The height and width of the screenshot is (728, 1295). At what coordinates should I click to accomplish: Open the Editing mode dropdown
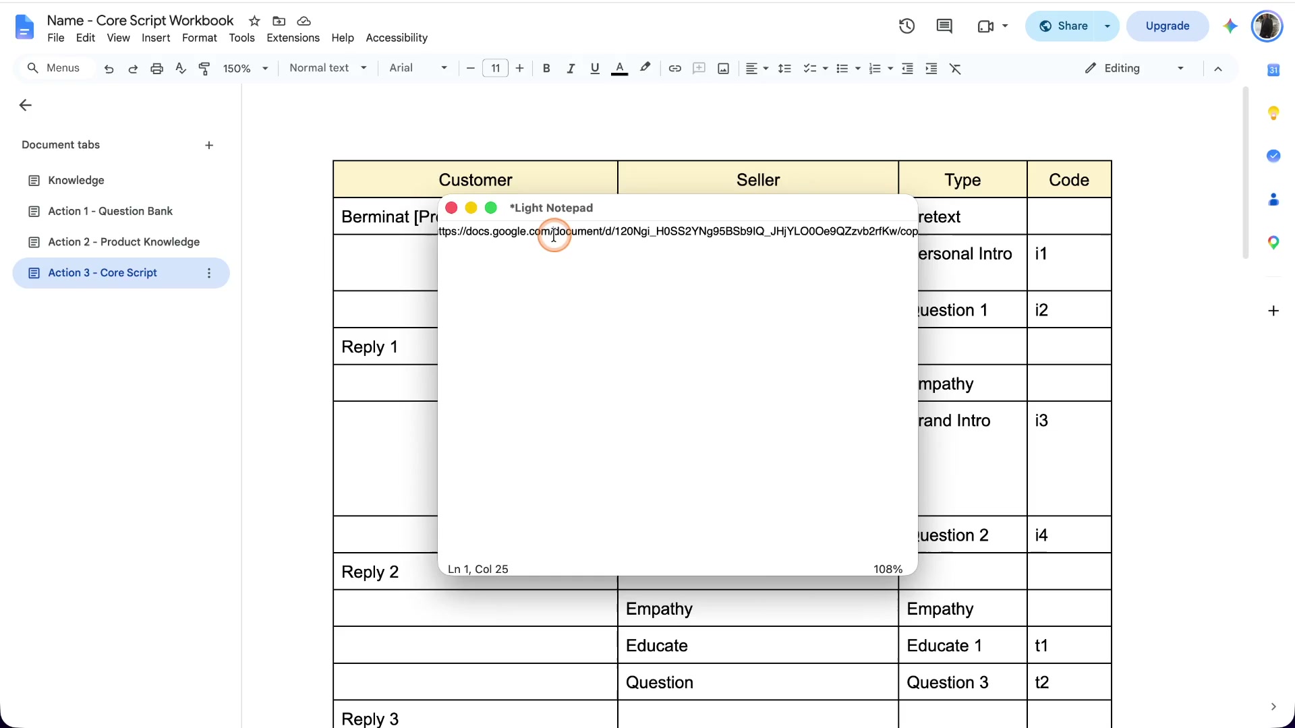click(x=1134, y=68)
